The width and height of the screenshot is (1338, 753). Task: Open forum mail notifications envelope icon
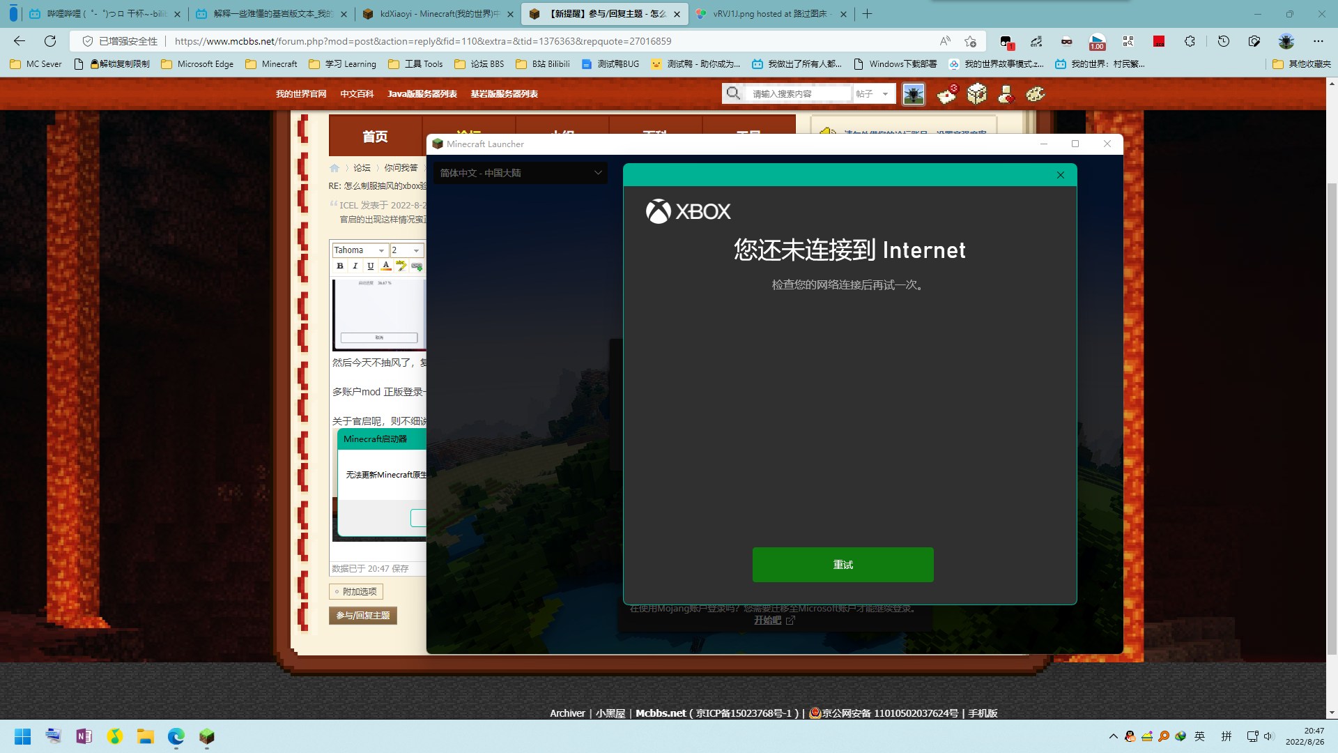tap(947, 93)
